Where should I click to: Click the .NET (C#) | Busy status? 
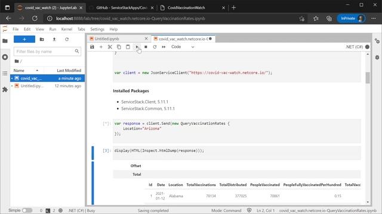(82, 210)
